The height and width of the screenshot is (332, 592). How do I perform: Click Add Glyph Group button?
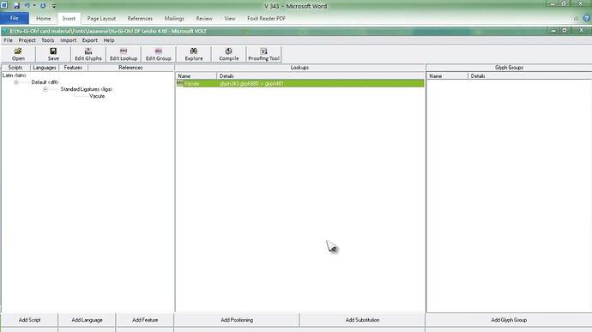[x=509, y=320]
